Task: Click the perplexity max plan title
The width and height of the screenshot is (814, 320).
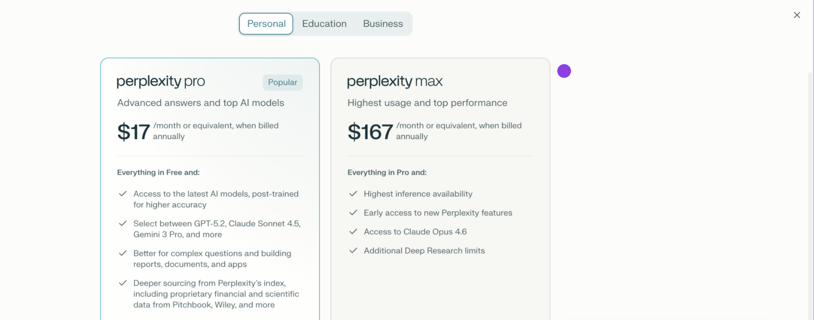Action: 394,81
